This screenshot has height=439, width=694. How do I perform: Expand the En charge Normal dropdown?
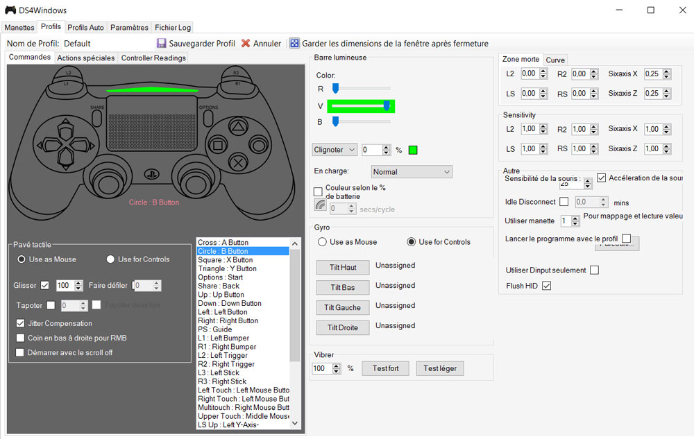[412, 171]
